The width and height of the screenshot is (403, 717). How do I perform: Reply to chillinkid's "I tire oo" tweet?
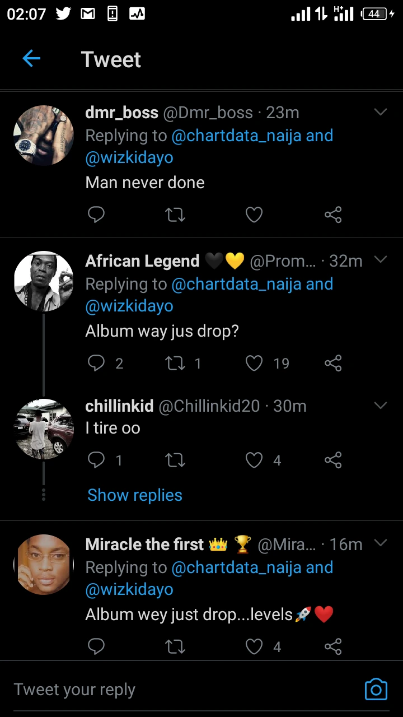click(x=96, y=460)
